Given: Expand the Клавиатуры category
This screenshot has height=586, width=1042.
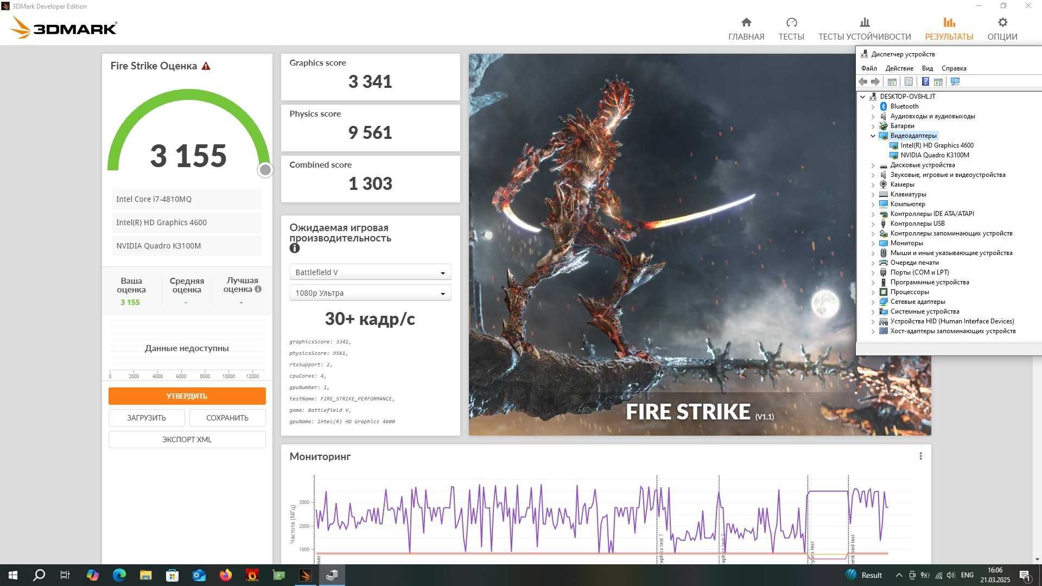Looking at the screenshot, I should [x=873, y=195].
